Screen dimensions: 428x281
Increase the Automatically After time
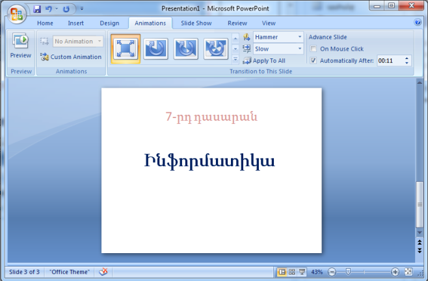coord(407,58)
